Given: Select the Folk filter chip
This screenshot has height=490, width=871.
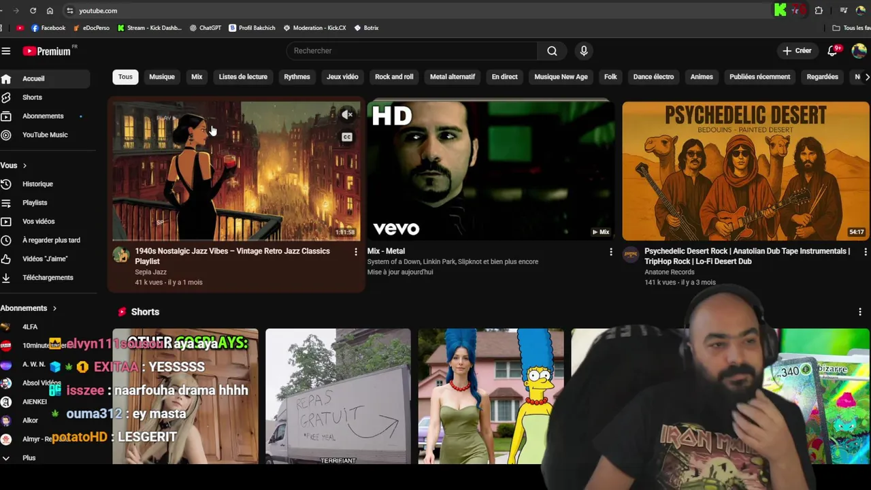Looking at the screenshot, I should click(610, 77).
